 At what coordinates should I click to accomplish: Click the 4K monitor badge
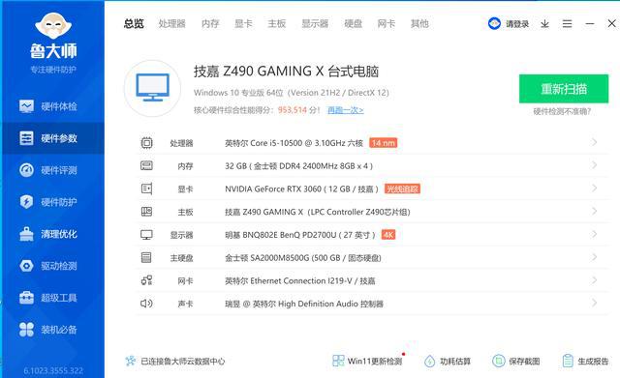[388, 235]
